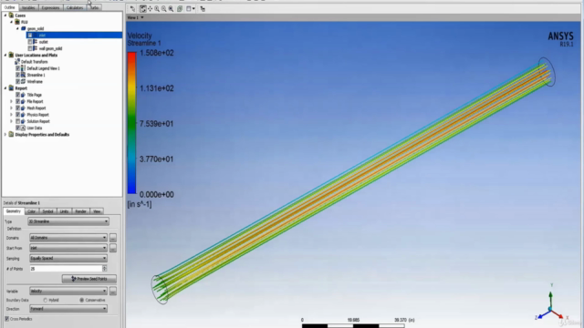Expand the Mesh Report tree node

coord(11,108)
